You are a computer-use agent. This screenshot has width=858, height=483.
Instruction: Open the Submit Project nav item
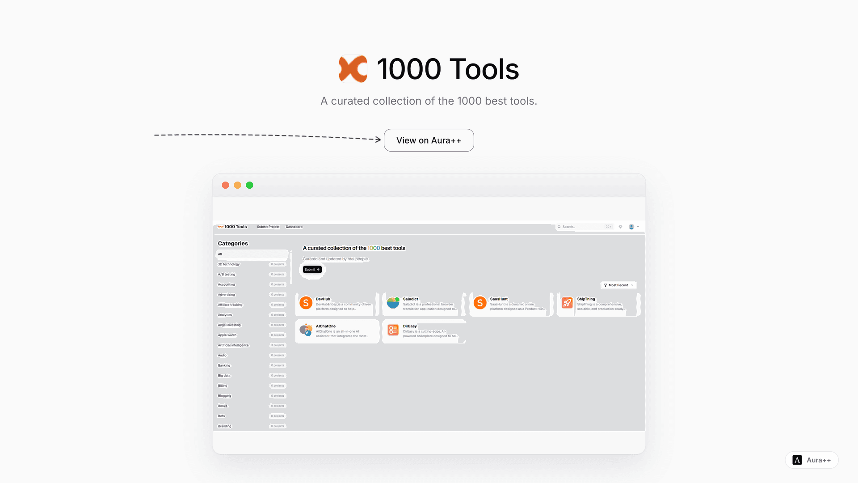[268, 227]
